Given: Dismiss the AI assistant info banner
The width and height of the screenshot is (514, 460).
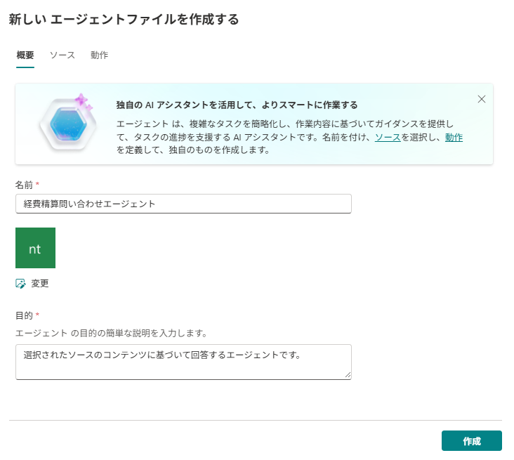Looking at the screenshot, I should [x=482, y=99].
